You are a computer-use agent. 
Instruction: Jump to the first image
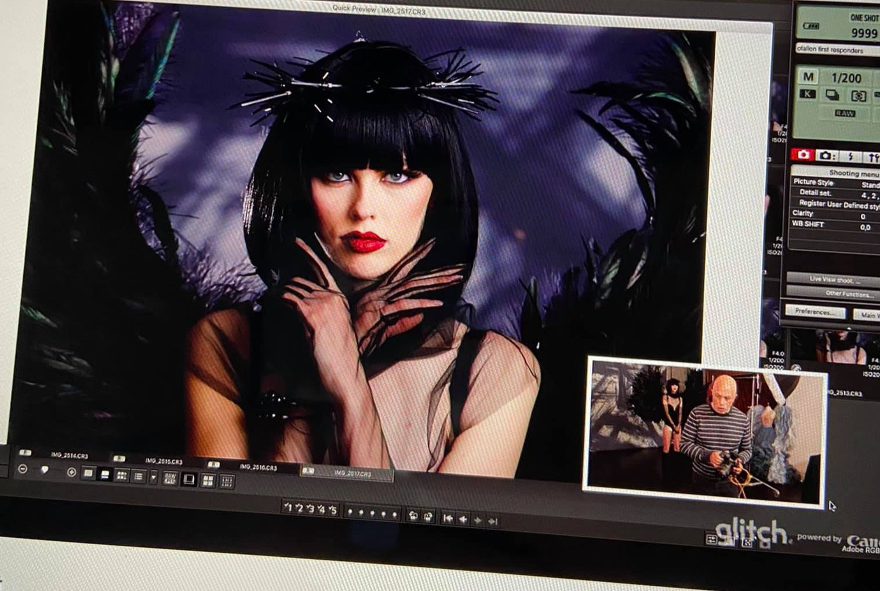tap(448, 519)
